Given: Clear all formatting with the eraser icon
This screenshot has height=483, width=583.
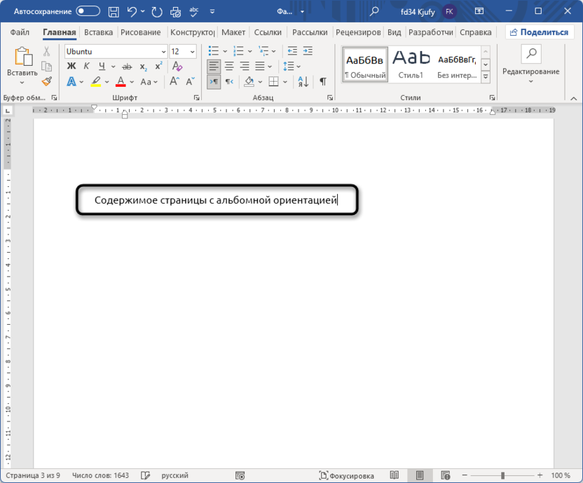Looking at the screenshot, I should click(x=179, y=66).
